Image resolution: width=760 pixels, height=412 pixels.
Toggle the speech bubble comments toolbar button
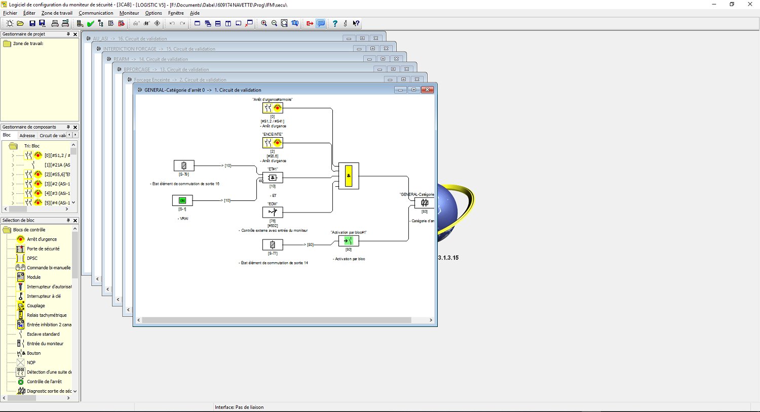pos(321,23)
